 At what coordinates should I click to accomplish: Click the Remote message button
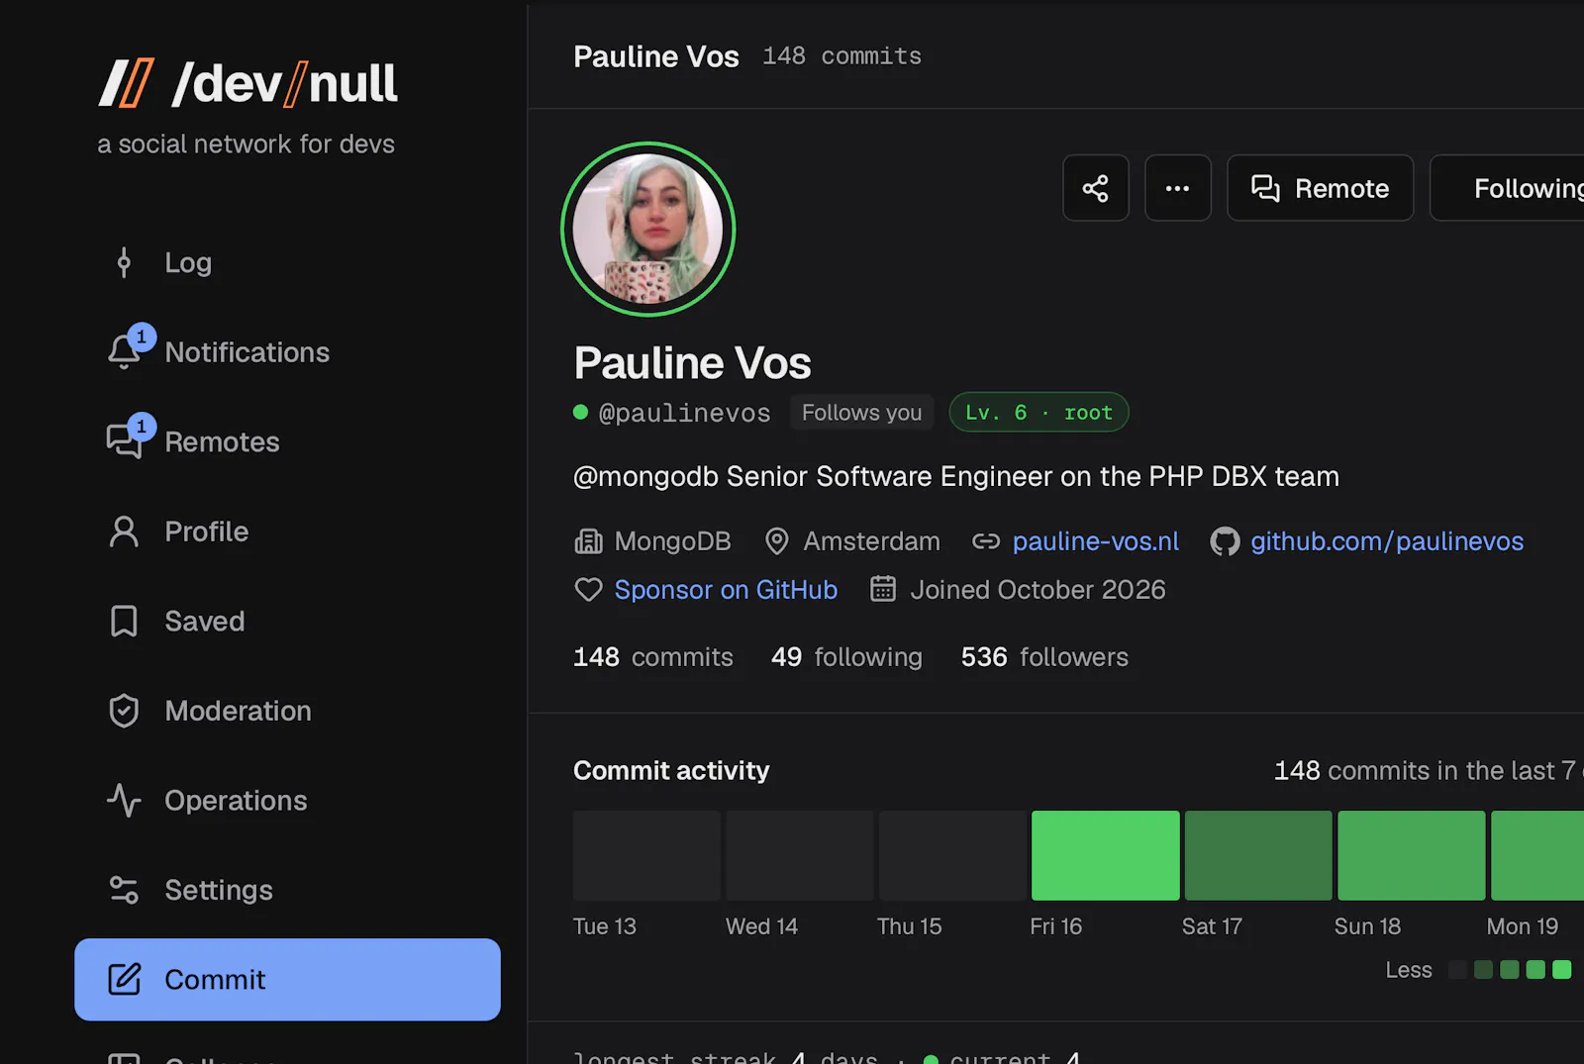click(1321, 188)
